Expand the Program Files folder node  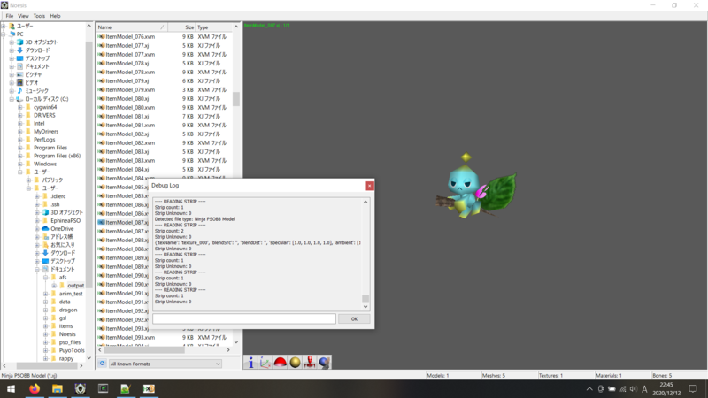coord(19,148)
